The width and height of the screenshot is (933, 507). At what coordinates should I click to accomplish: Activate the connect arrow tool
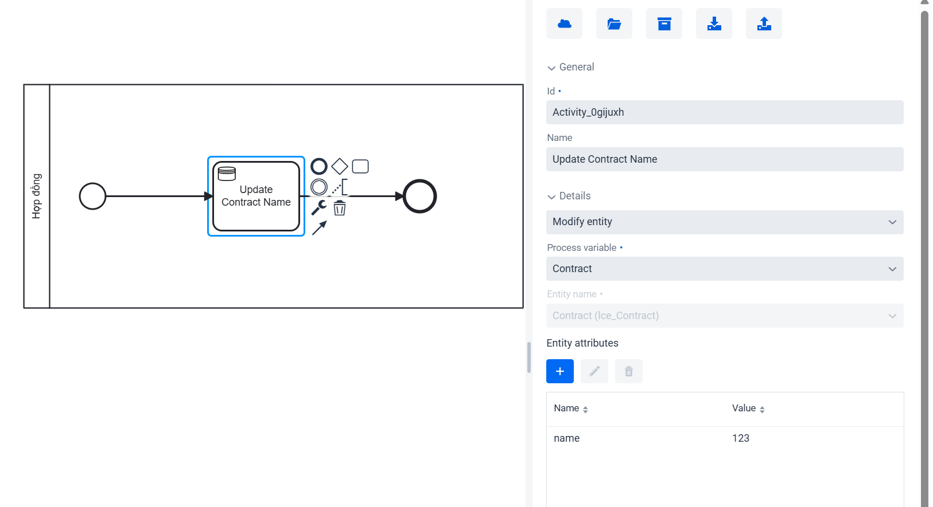coord(319,228)
